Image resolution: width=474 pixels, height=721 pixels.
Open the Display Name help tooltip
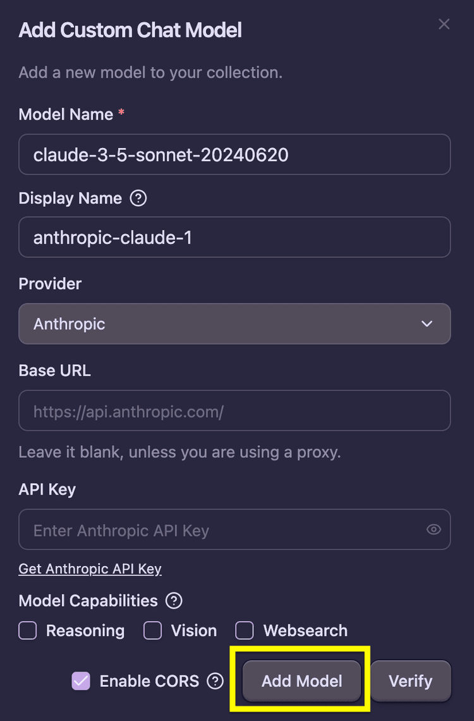(x=138, y=198)
